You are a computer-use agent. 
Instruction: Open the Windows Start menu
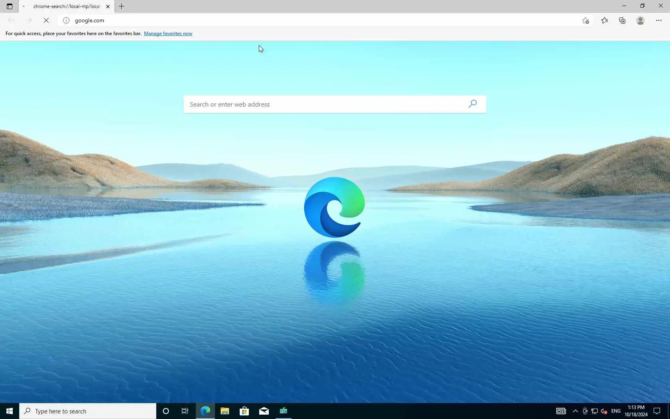pyautogui.click(x=10, y=411)
